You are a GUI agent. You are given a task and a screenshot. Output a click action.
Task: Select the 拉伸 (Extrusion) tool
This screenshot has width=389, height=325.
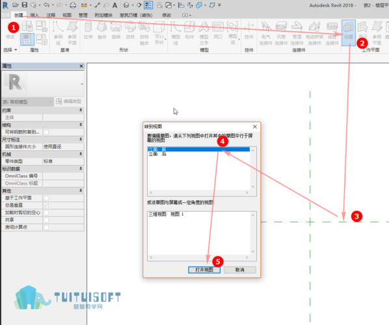[88, 31]
